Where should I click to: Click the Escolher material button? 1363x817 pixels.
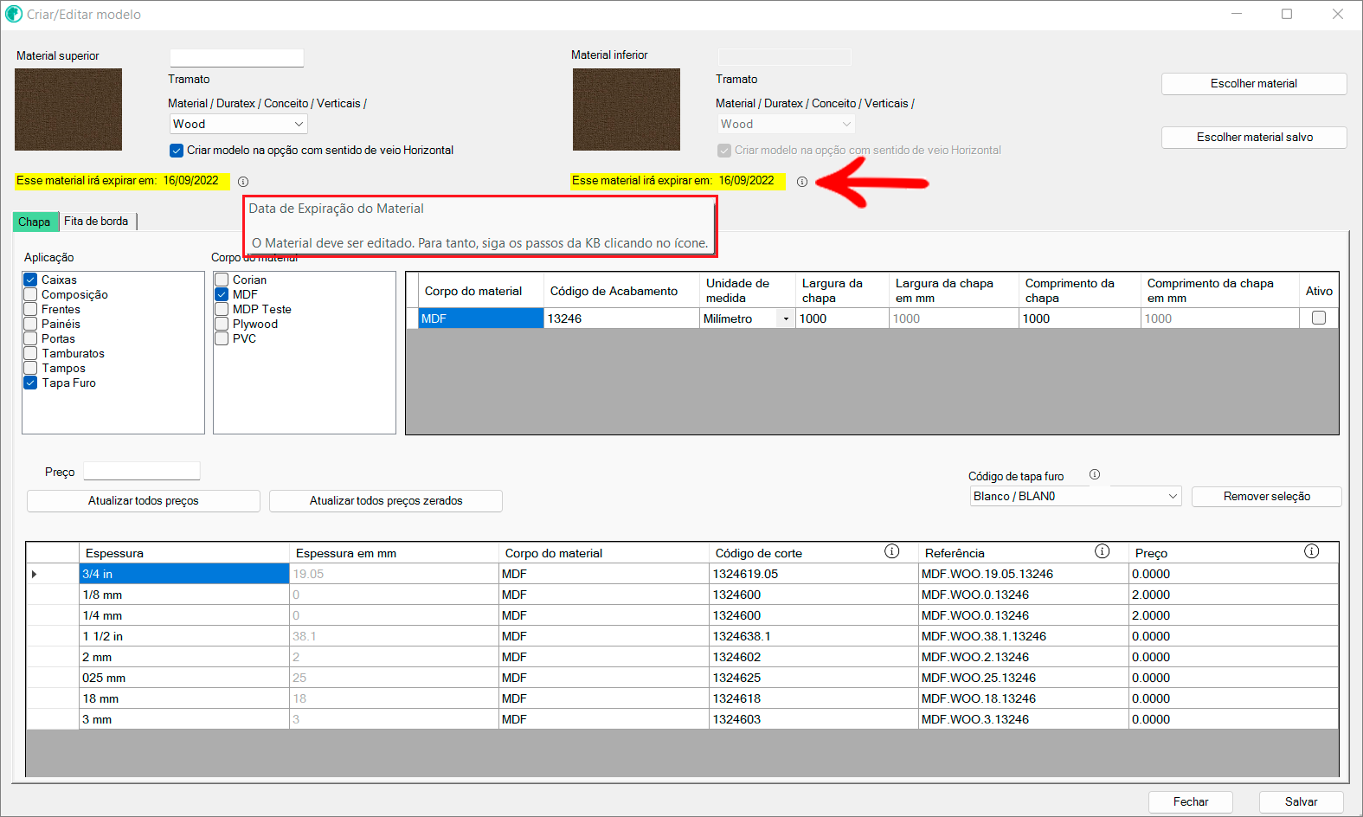click(x=1253, y=84)
